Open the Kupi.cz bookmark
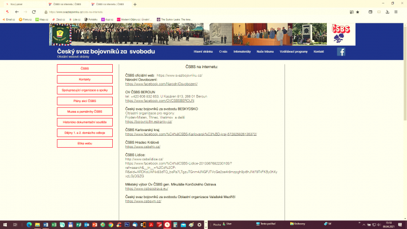 (x=107, y=19)
